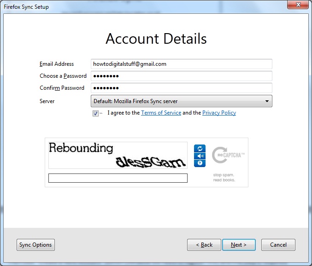Close the Firefox Sync Setup window
This screenshot has height=266, width=312.
tap(298, 5)
